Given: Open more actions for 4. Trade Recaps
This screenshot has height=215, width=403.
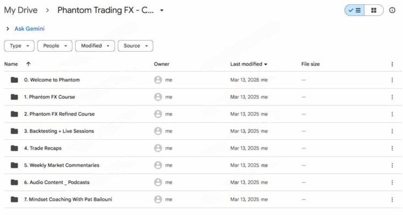Looking at the screenshot, I should pyautogui.click(x=392, y=148).
